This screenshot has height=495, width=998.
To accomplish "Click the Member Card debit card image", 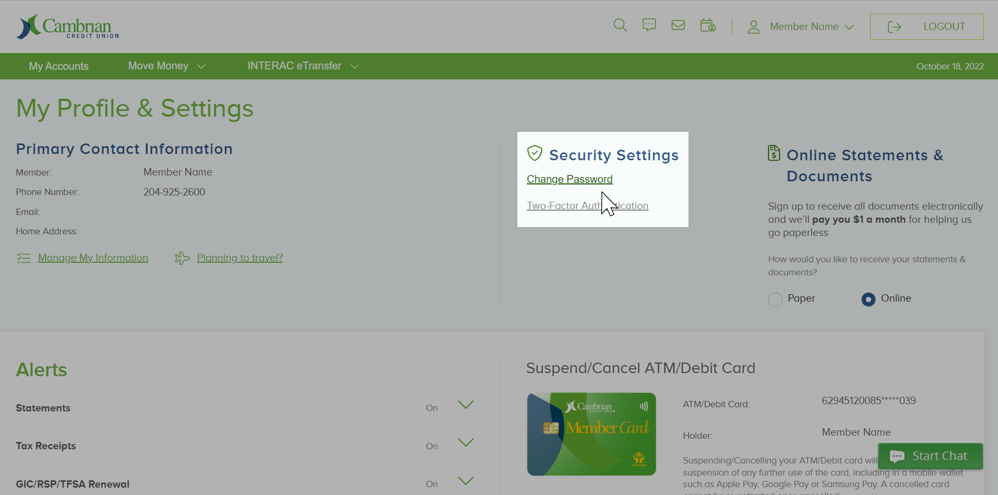I will click(x=591, y=434).
